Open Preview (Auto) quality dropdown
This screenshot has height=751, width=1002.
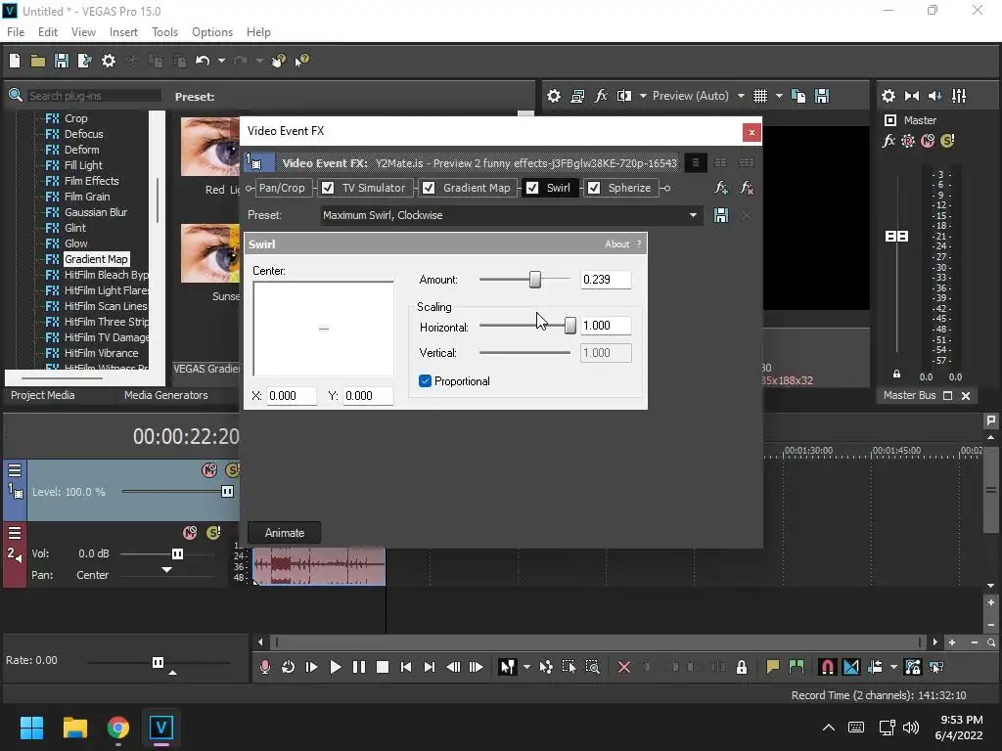tap(741, 96)
